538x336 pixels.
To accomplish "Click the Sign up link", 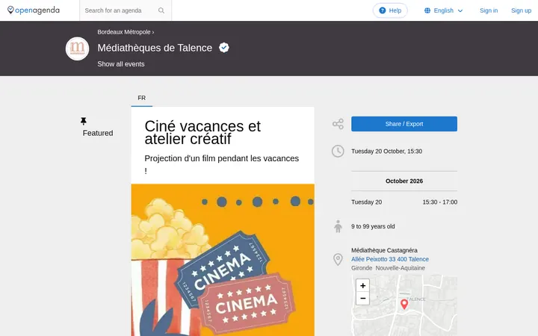I will [521, 10].
